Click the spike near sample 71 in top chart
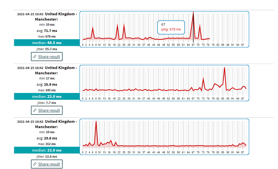The height and width of the screenshot is (169, 278). pos(200,25)
